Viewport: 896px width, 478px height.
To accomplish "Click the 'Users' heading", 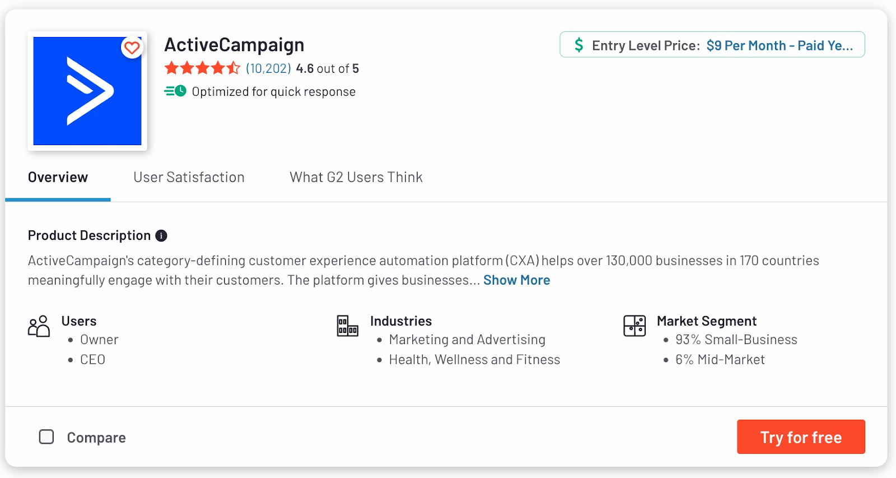I will [79, 321].
